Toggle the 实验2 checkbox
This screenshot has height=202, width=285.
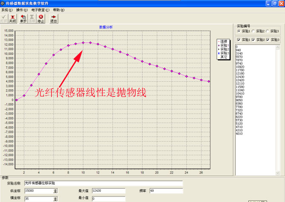pos(254,40)
